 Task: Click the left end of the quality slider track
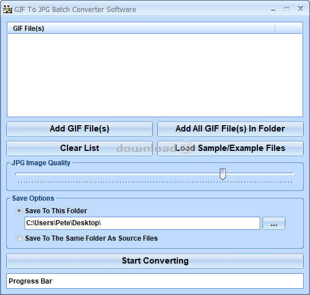pos(17,174)
